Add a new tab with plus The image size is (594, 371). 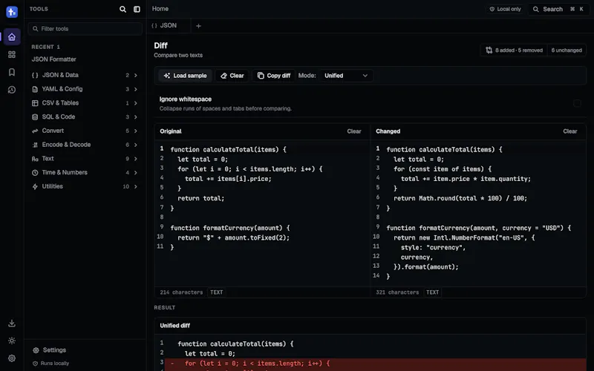point(198,26)
